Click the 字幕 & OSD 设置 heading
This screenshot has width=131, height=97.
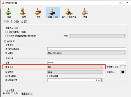click(x=15, y=21)
